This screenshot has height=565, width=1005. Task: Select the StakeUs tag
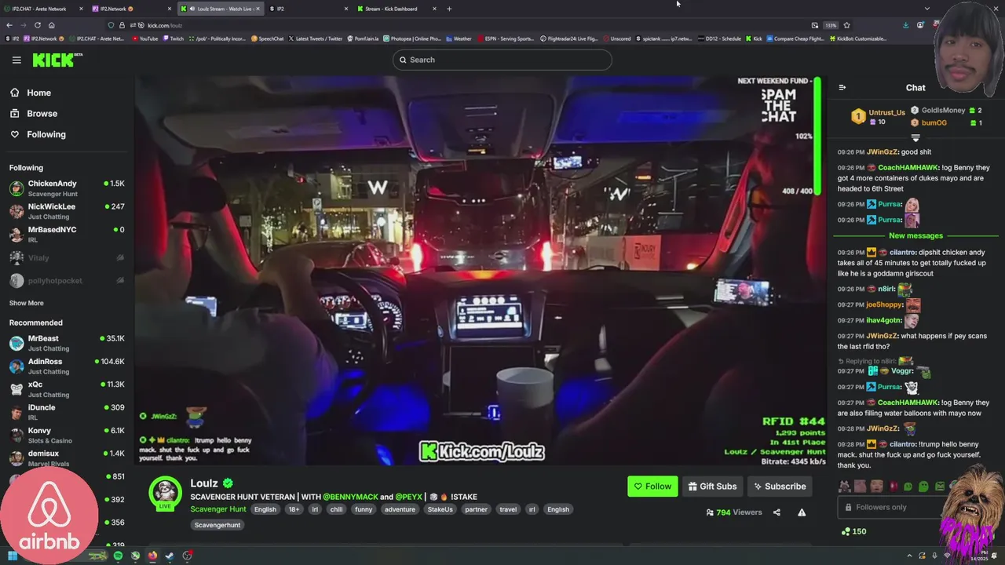(x=440, y=509)
